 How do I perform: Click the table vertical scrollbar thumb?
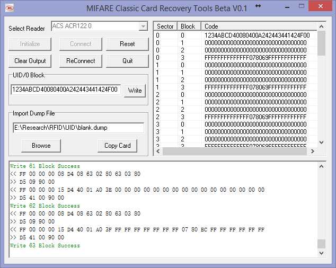(x=321, y=43)
